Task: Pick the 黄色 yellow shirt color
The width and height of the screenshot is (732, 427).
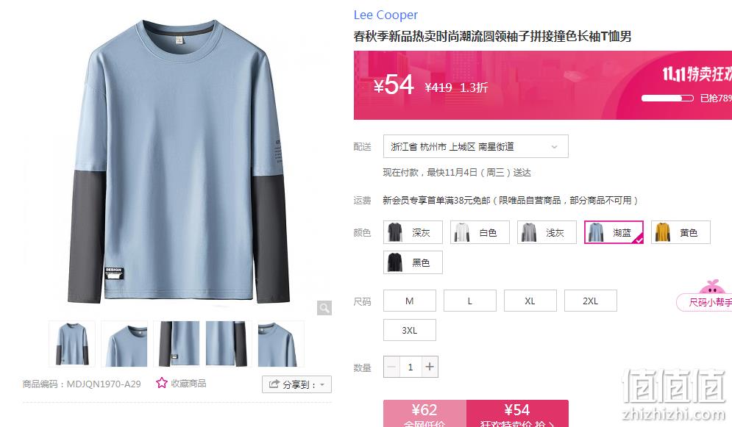Action: coord(681,232)
